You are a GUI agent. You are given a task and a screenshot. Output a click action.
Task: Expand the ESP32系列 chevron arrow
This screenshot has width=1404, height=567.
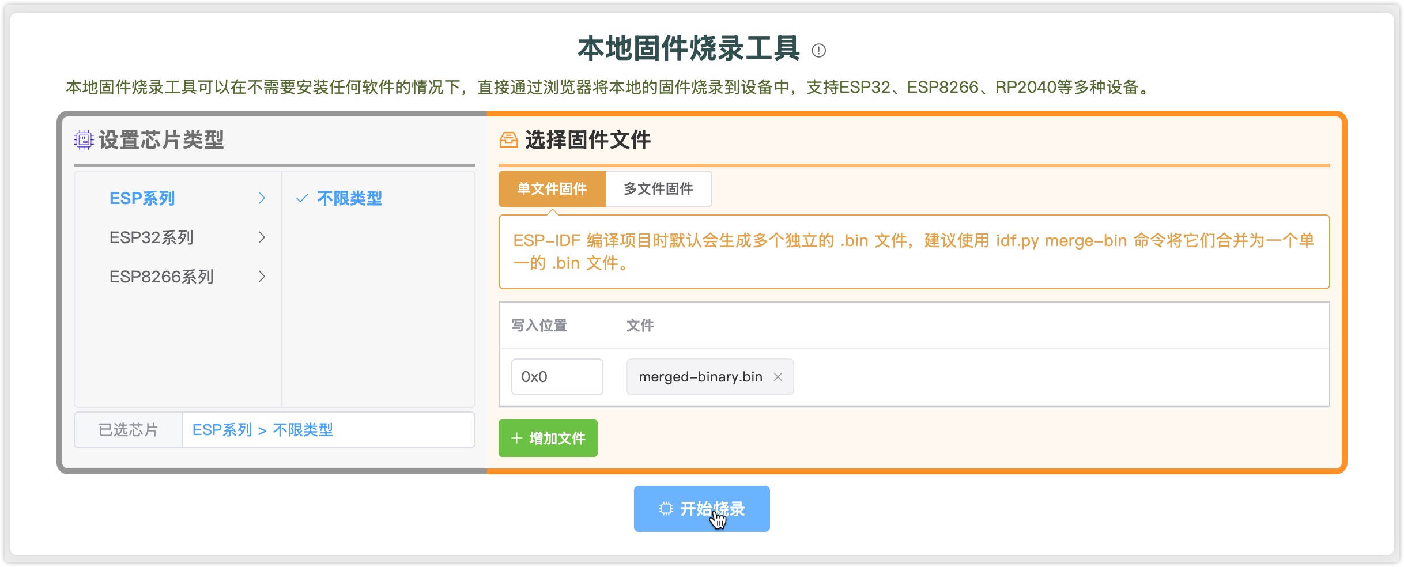(262, 237)
